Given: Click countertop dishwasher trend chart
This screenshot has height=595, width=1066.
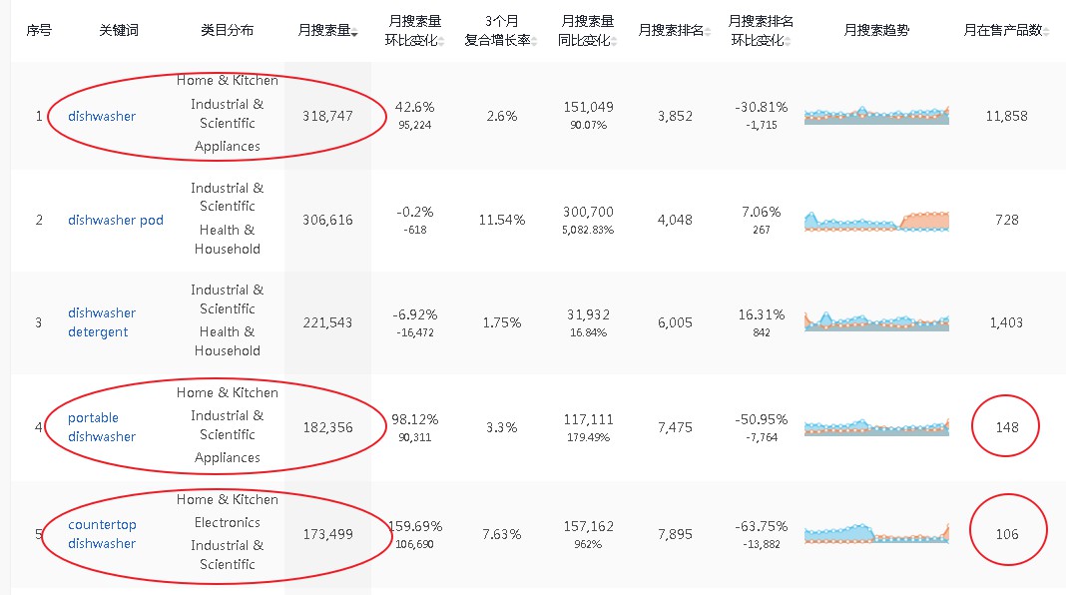Looking at the screenshot, I should click(876, 533).
